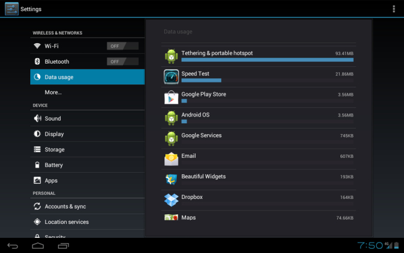Click the Display brightness icon
The image size is (404, 253).
[37, 133]
